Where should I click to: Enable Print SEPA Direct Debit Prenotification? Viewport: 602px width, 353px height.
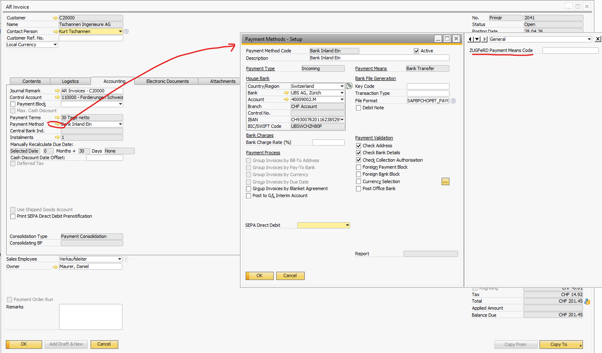pyautogui.click(x=13, y=216)
